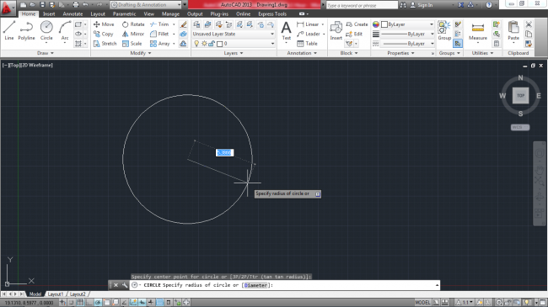Close the command line with X
The image size is (548, 307).
116,285
